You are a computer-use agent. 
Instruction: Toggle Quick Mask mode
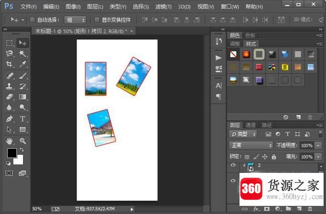click(x=9, y=173)
